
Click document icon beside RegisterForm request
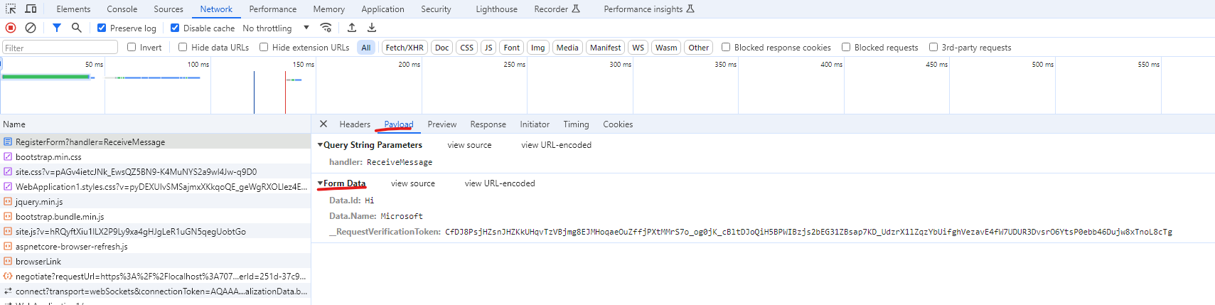point(8,141)
